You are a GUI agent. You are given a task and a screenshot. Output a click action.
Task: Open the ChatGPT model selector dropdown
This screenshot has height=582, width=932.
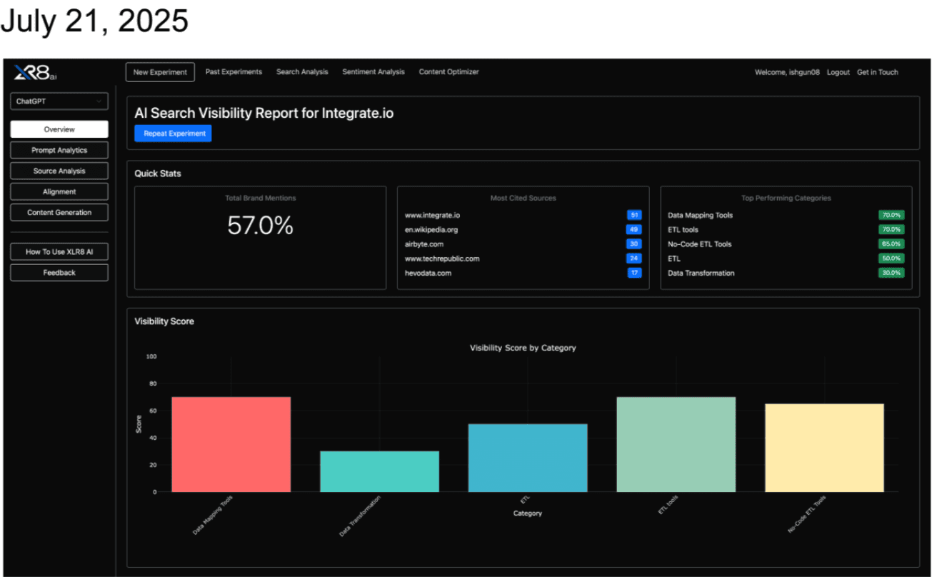[x=59, y=101]
